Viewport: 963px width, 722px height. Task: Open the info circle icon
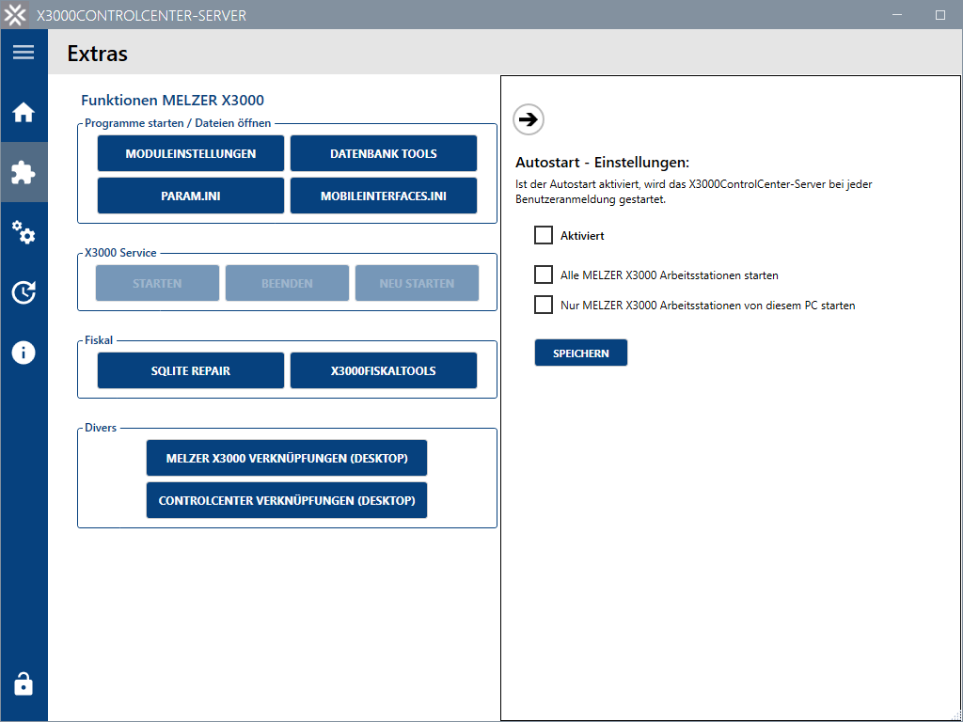24,353
